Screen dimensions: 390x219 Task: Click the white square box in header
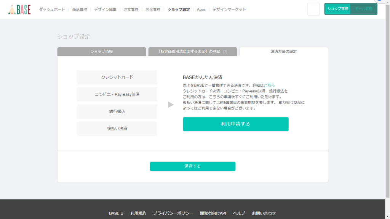click(x=313, y=9)
